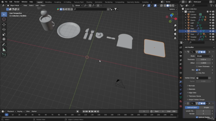Select Simple subdivision type button
Screen dimensions: 216x121
coord(206,108)
